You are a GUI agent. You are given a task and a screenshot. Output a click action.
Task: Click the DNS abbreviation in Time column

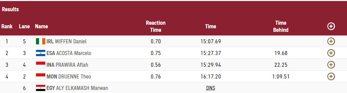[x=211, y=88]
